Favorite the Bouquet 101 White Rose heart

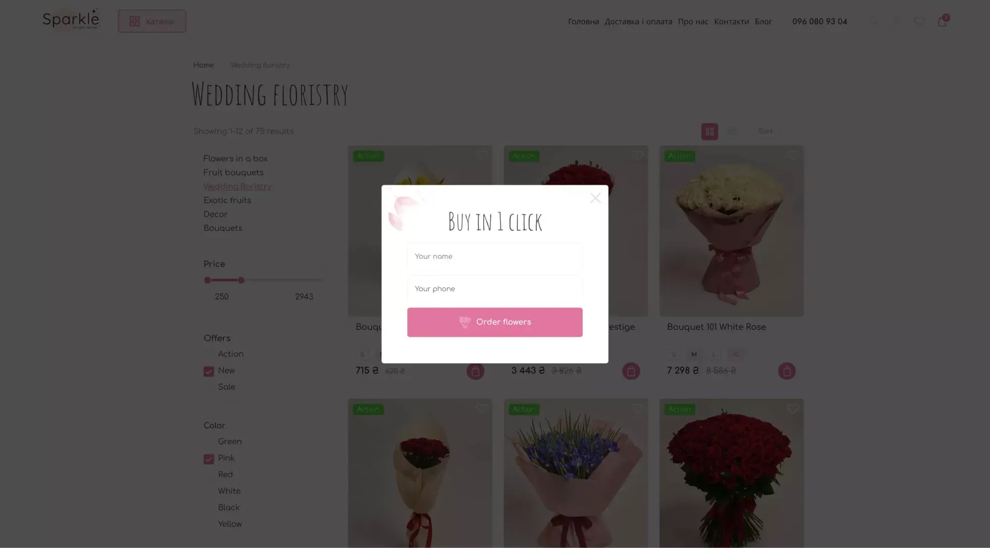[x=792, y=156]
